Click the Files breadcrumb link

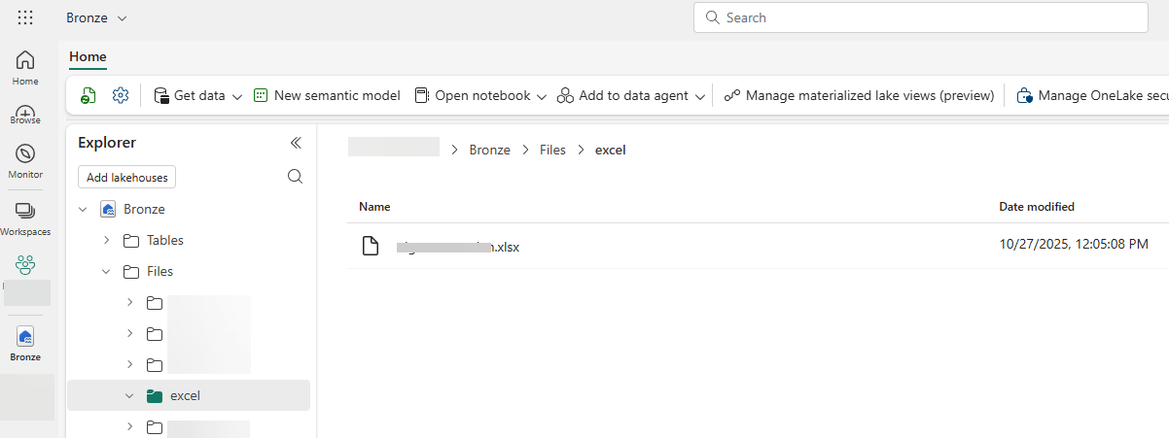point(552,150)
